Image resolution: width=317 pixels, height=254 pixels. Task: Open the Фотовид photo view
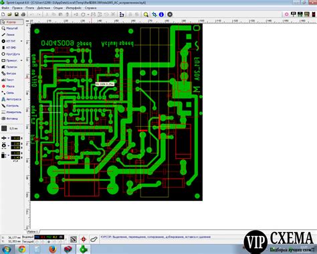point(11,119)
